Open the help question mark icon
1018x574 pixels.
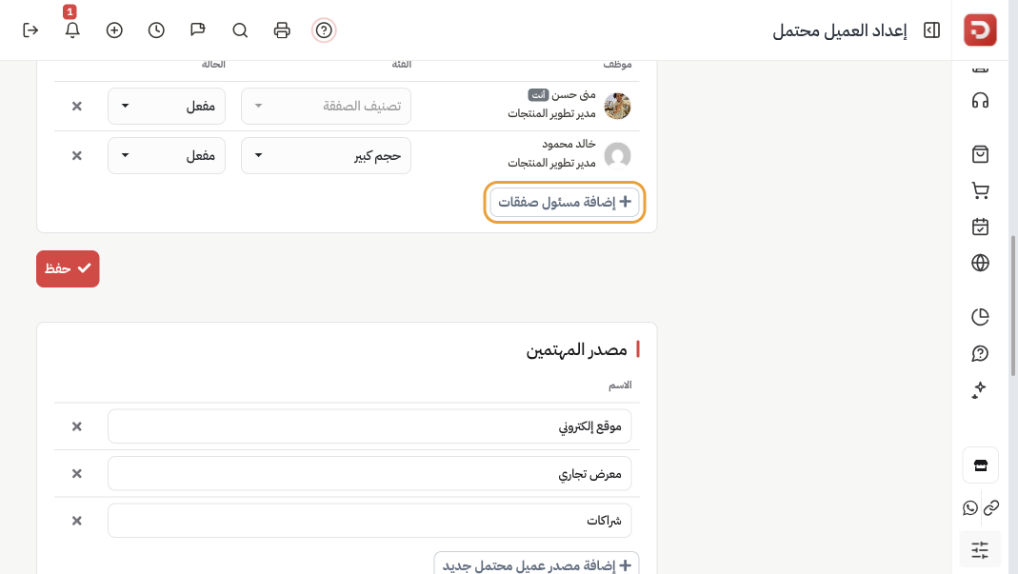[324, 30]
